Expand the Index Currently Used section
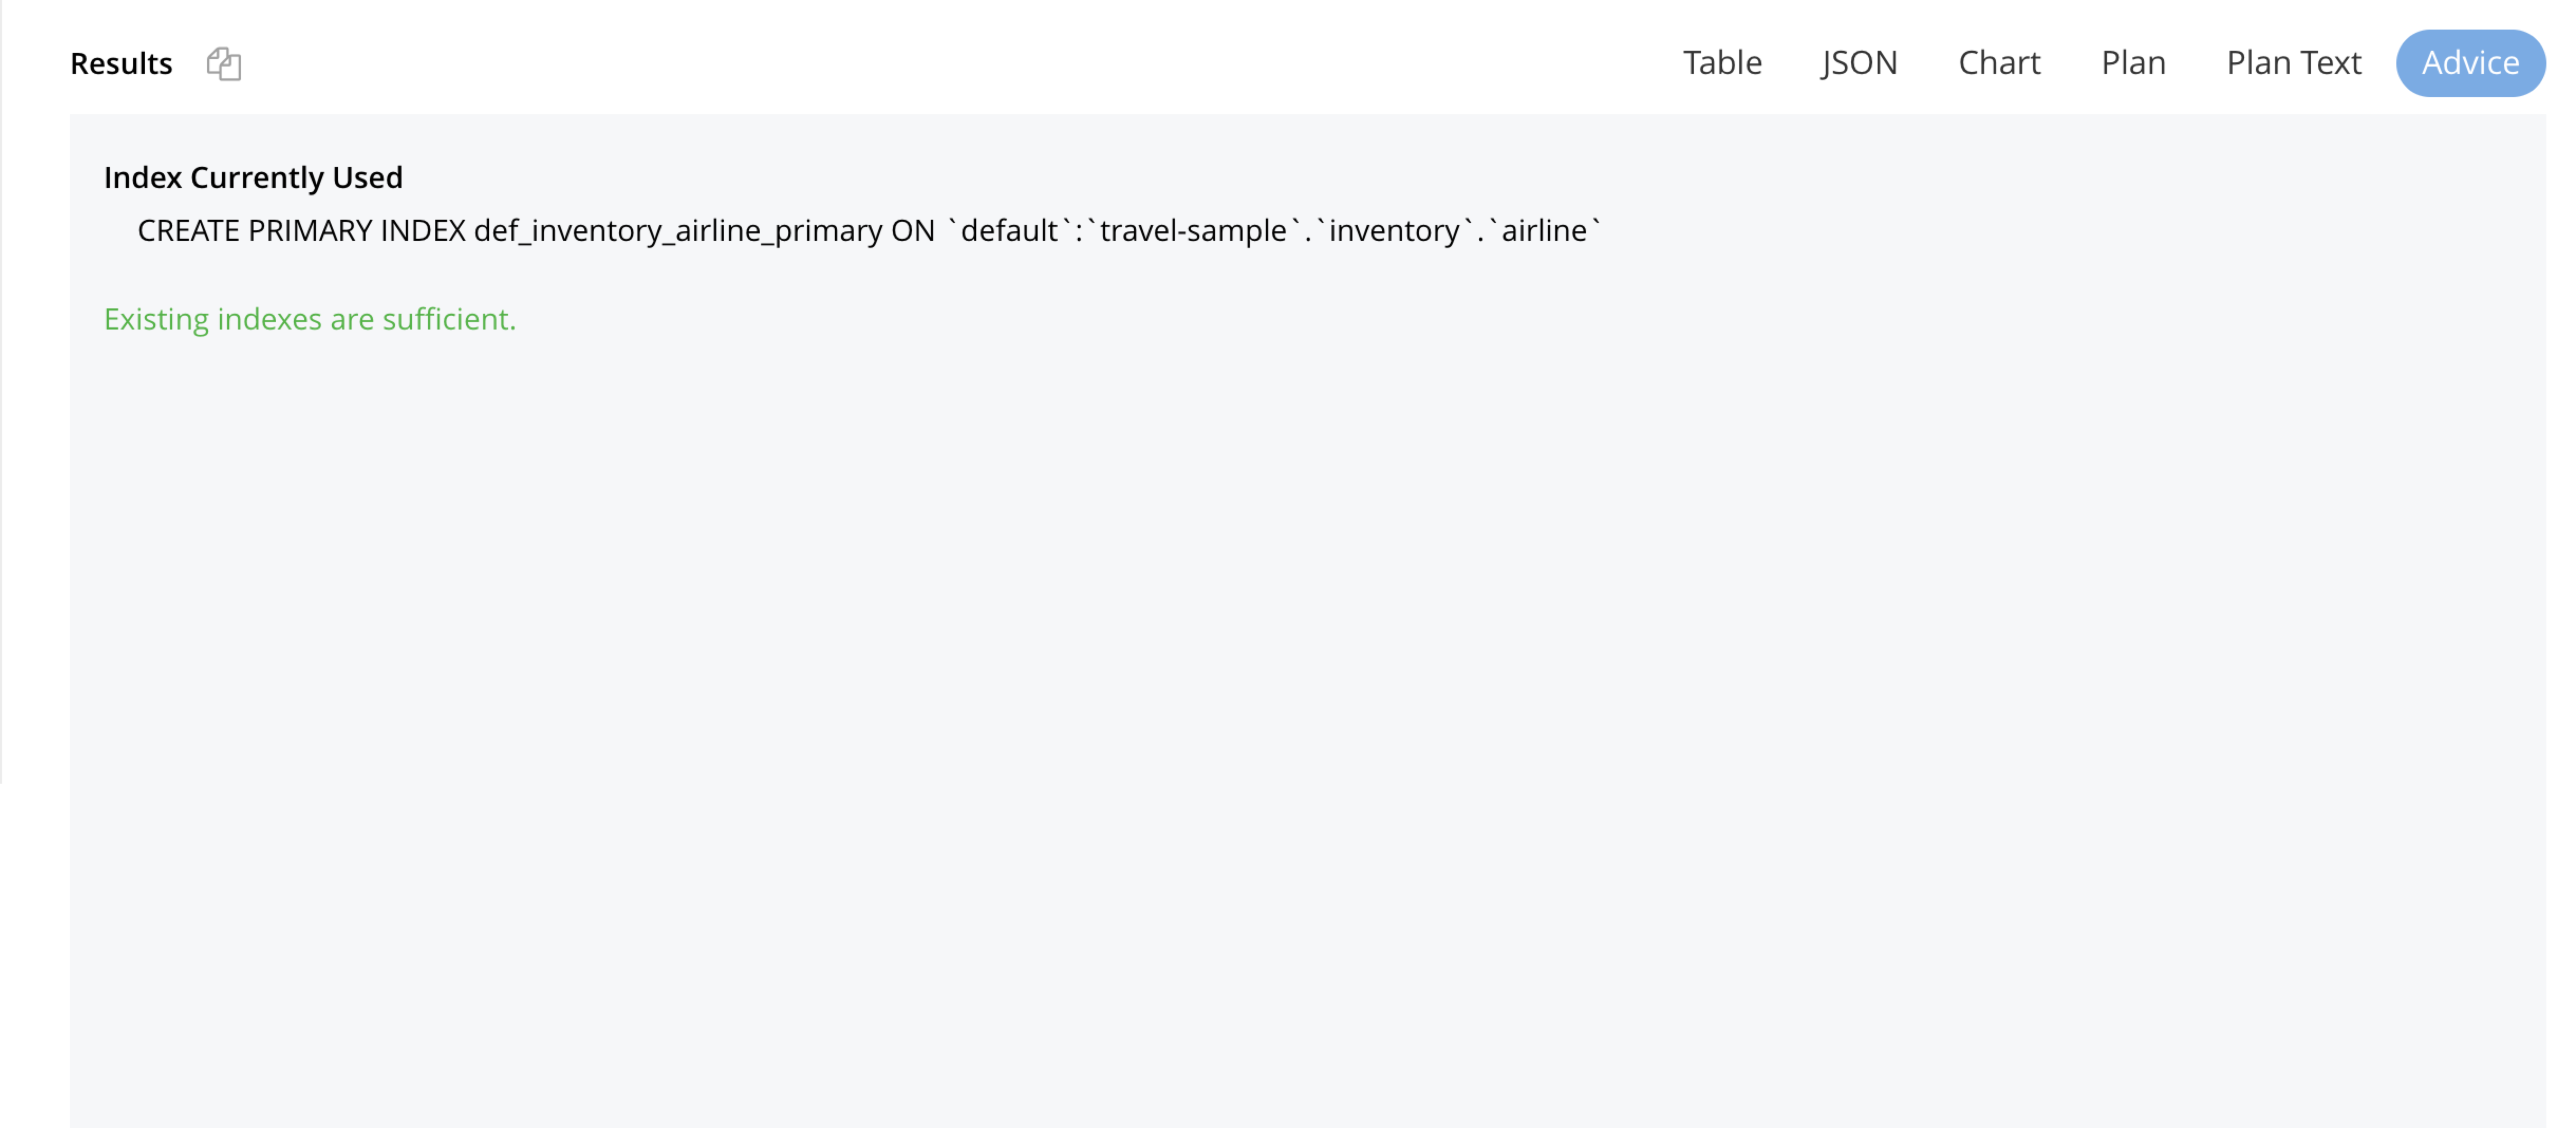Image resolution: width=2576 pixels, height=1128 pixels. [x=253, y=176]
